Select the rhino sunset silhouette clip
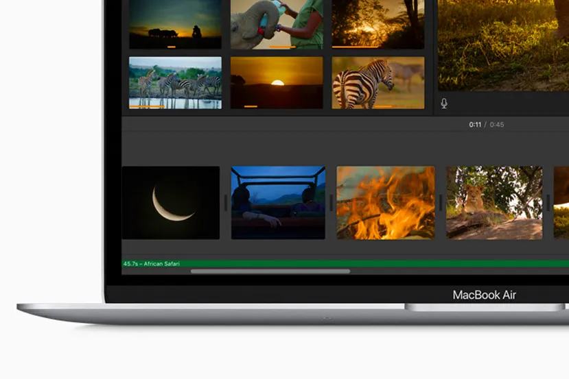 (175, 24)
